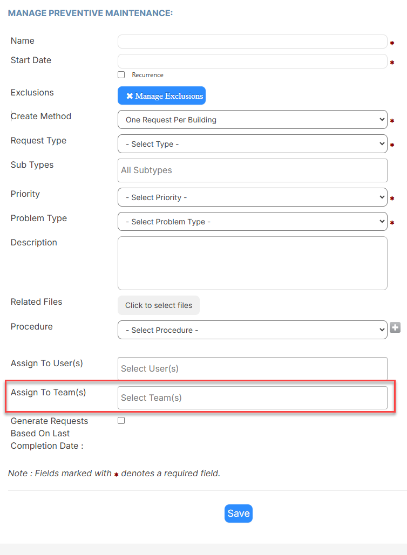Image resolution: width=407 pixels, height=555 pixels.
Task: Click the Select User(s) field
Action: click(x=252, y=368)
